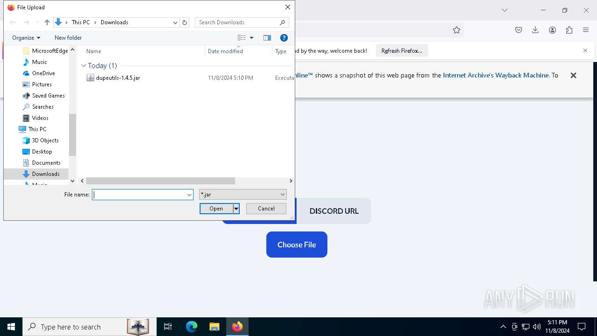Viewport: 597px width, 336px height.
Task: Click the forward navigation arrow in dialog
Action: coord(27,22)
